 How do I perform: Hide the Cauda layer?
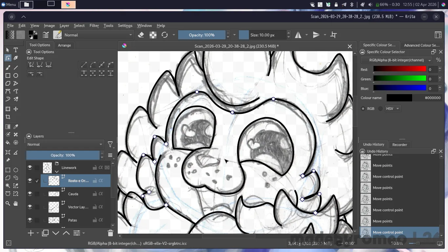pos(30,194)
